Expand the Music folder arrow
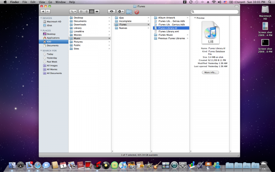 pos(109,38)
